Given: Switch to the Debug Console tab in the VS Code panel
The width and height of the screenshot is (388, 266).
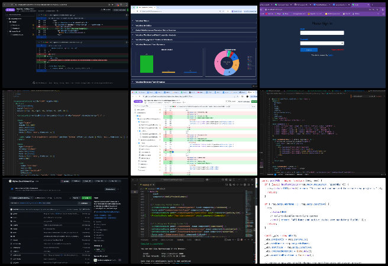Looking at the screenshot, I should coord(167,240).
